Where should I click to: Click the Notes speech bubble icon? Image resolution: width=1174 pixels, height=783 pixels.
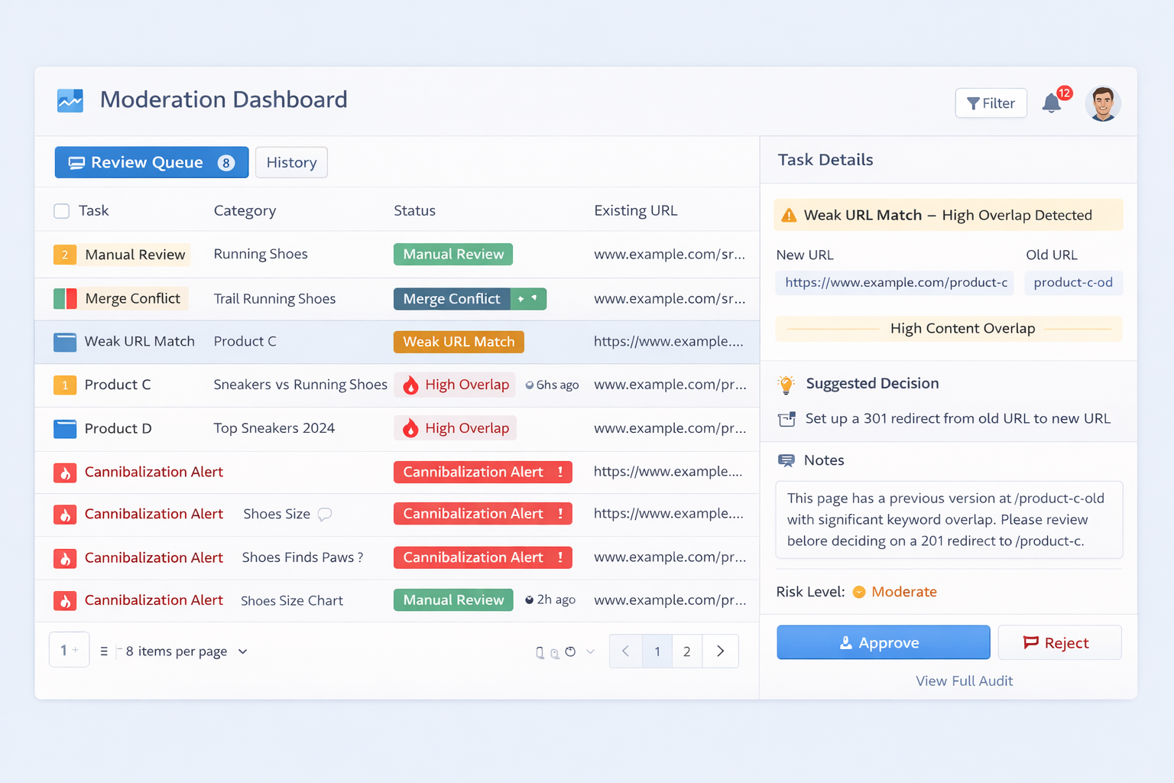click(786, 460)
